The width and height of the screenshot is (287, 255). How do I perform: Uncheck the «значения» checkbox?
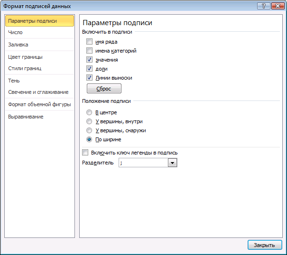click(89, 59)
